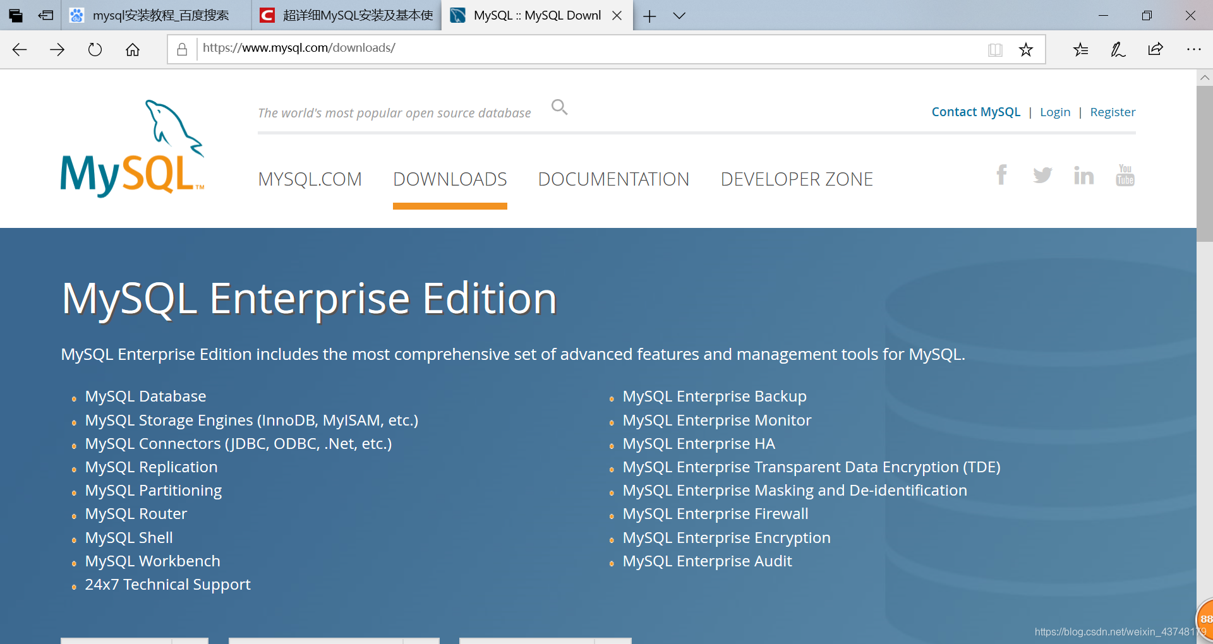Add page to favorites star
Viewport: 1213px width, 644px height.
coord(1026,50)
